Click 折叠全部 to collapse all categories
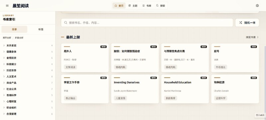The height and width of the screenshot is (120, 266). click(19, 38)
